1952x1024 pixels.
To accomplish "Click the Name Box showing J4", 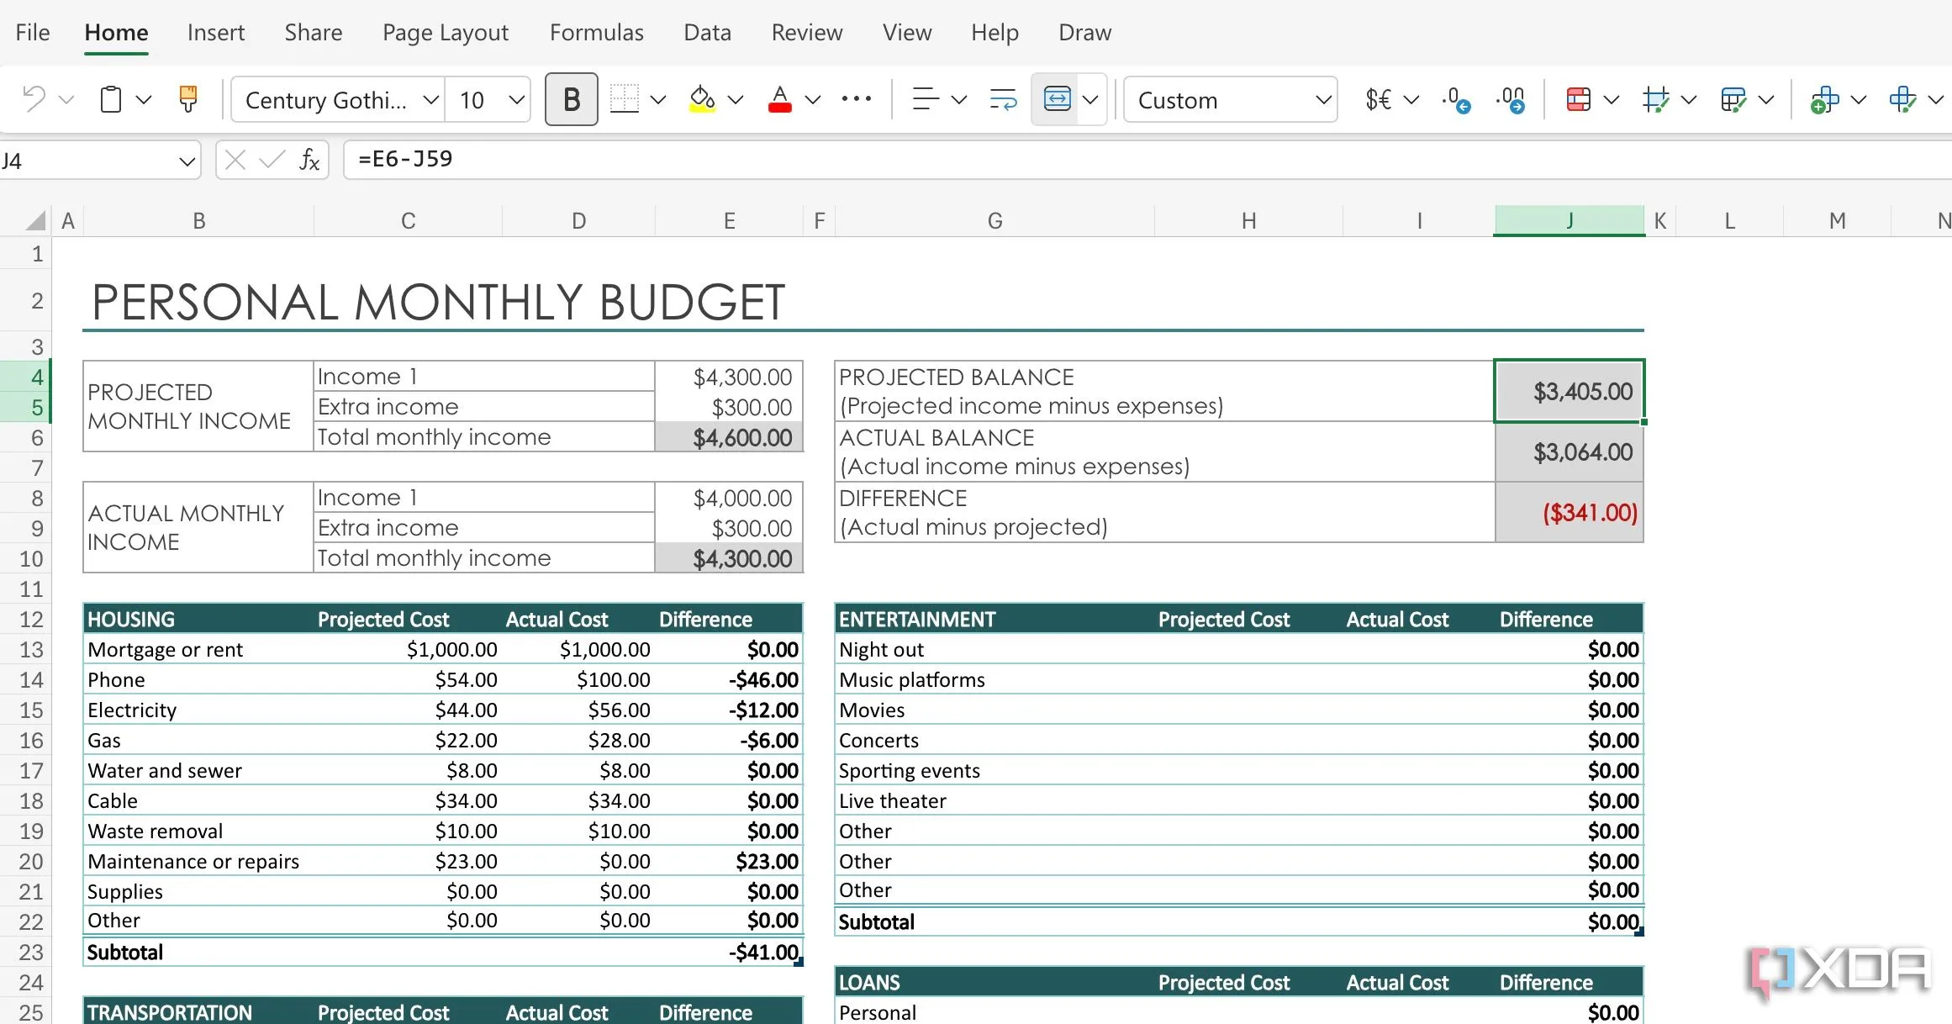I will point(88,160).
